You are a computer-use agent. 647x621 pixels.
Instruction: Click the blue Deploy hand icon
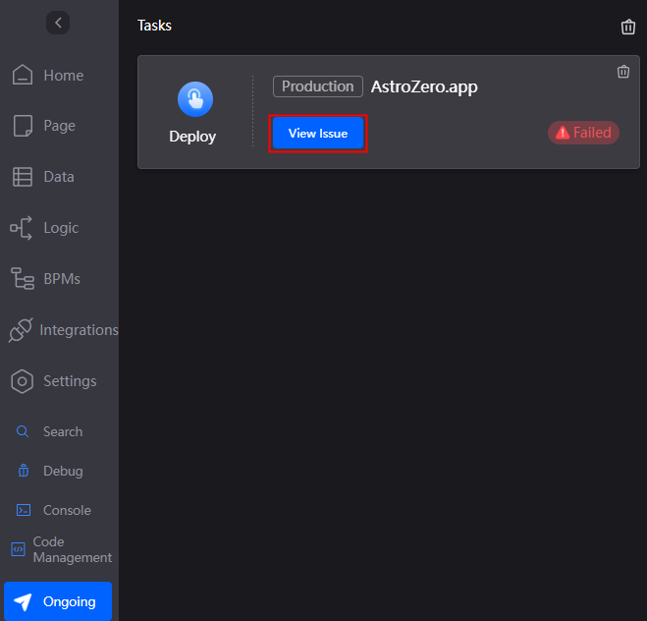195,99
